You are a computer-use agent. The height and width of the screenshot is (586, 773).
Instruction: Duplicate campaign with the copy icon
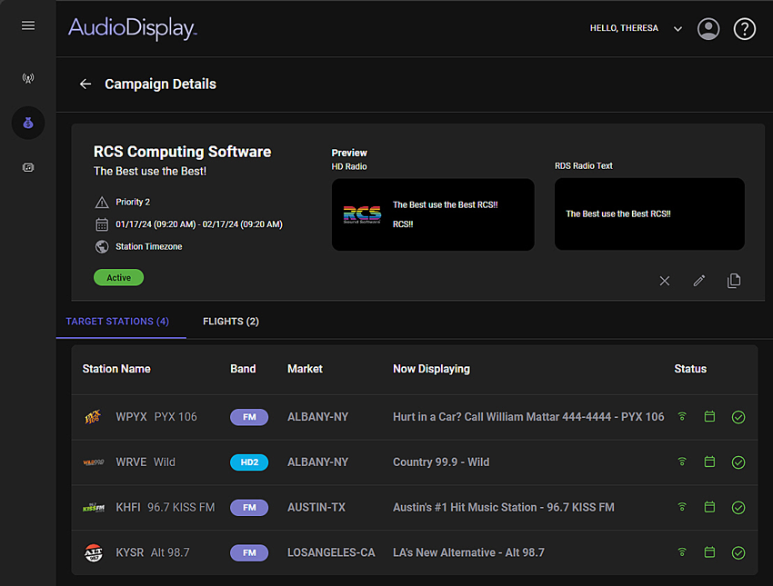[734, 280]
